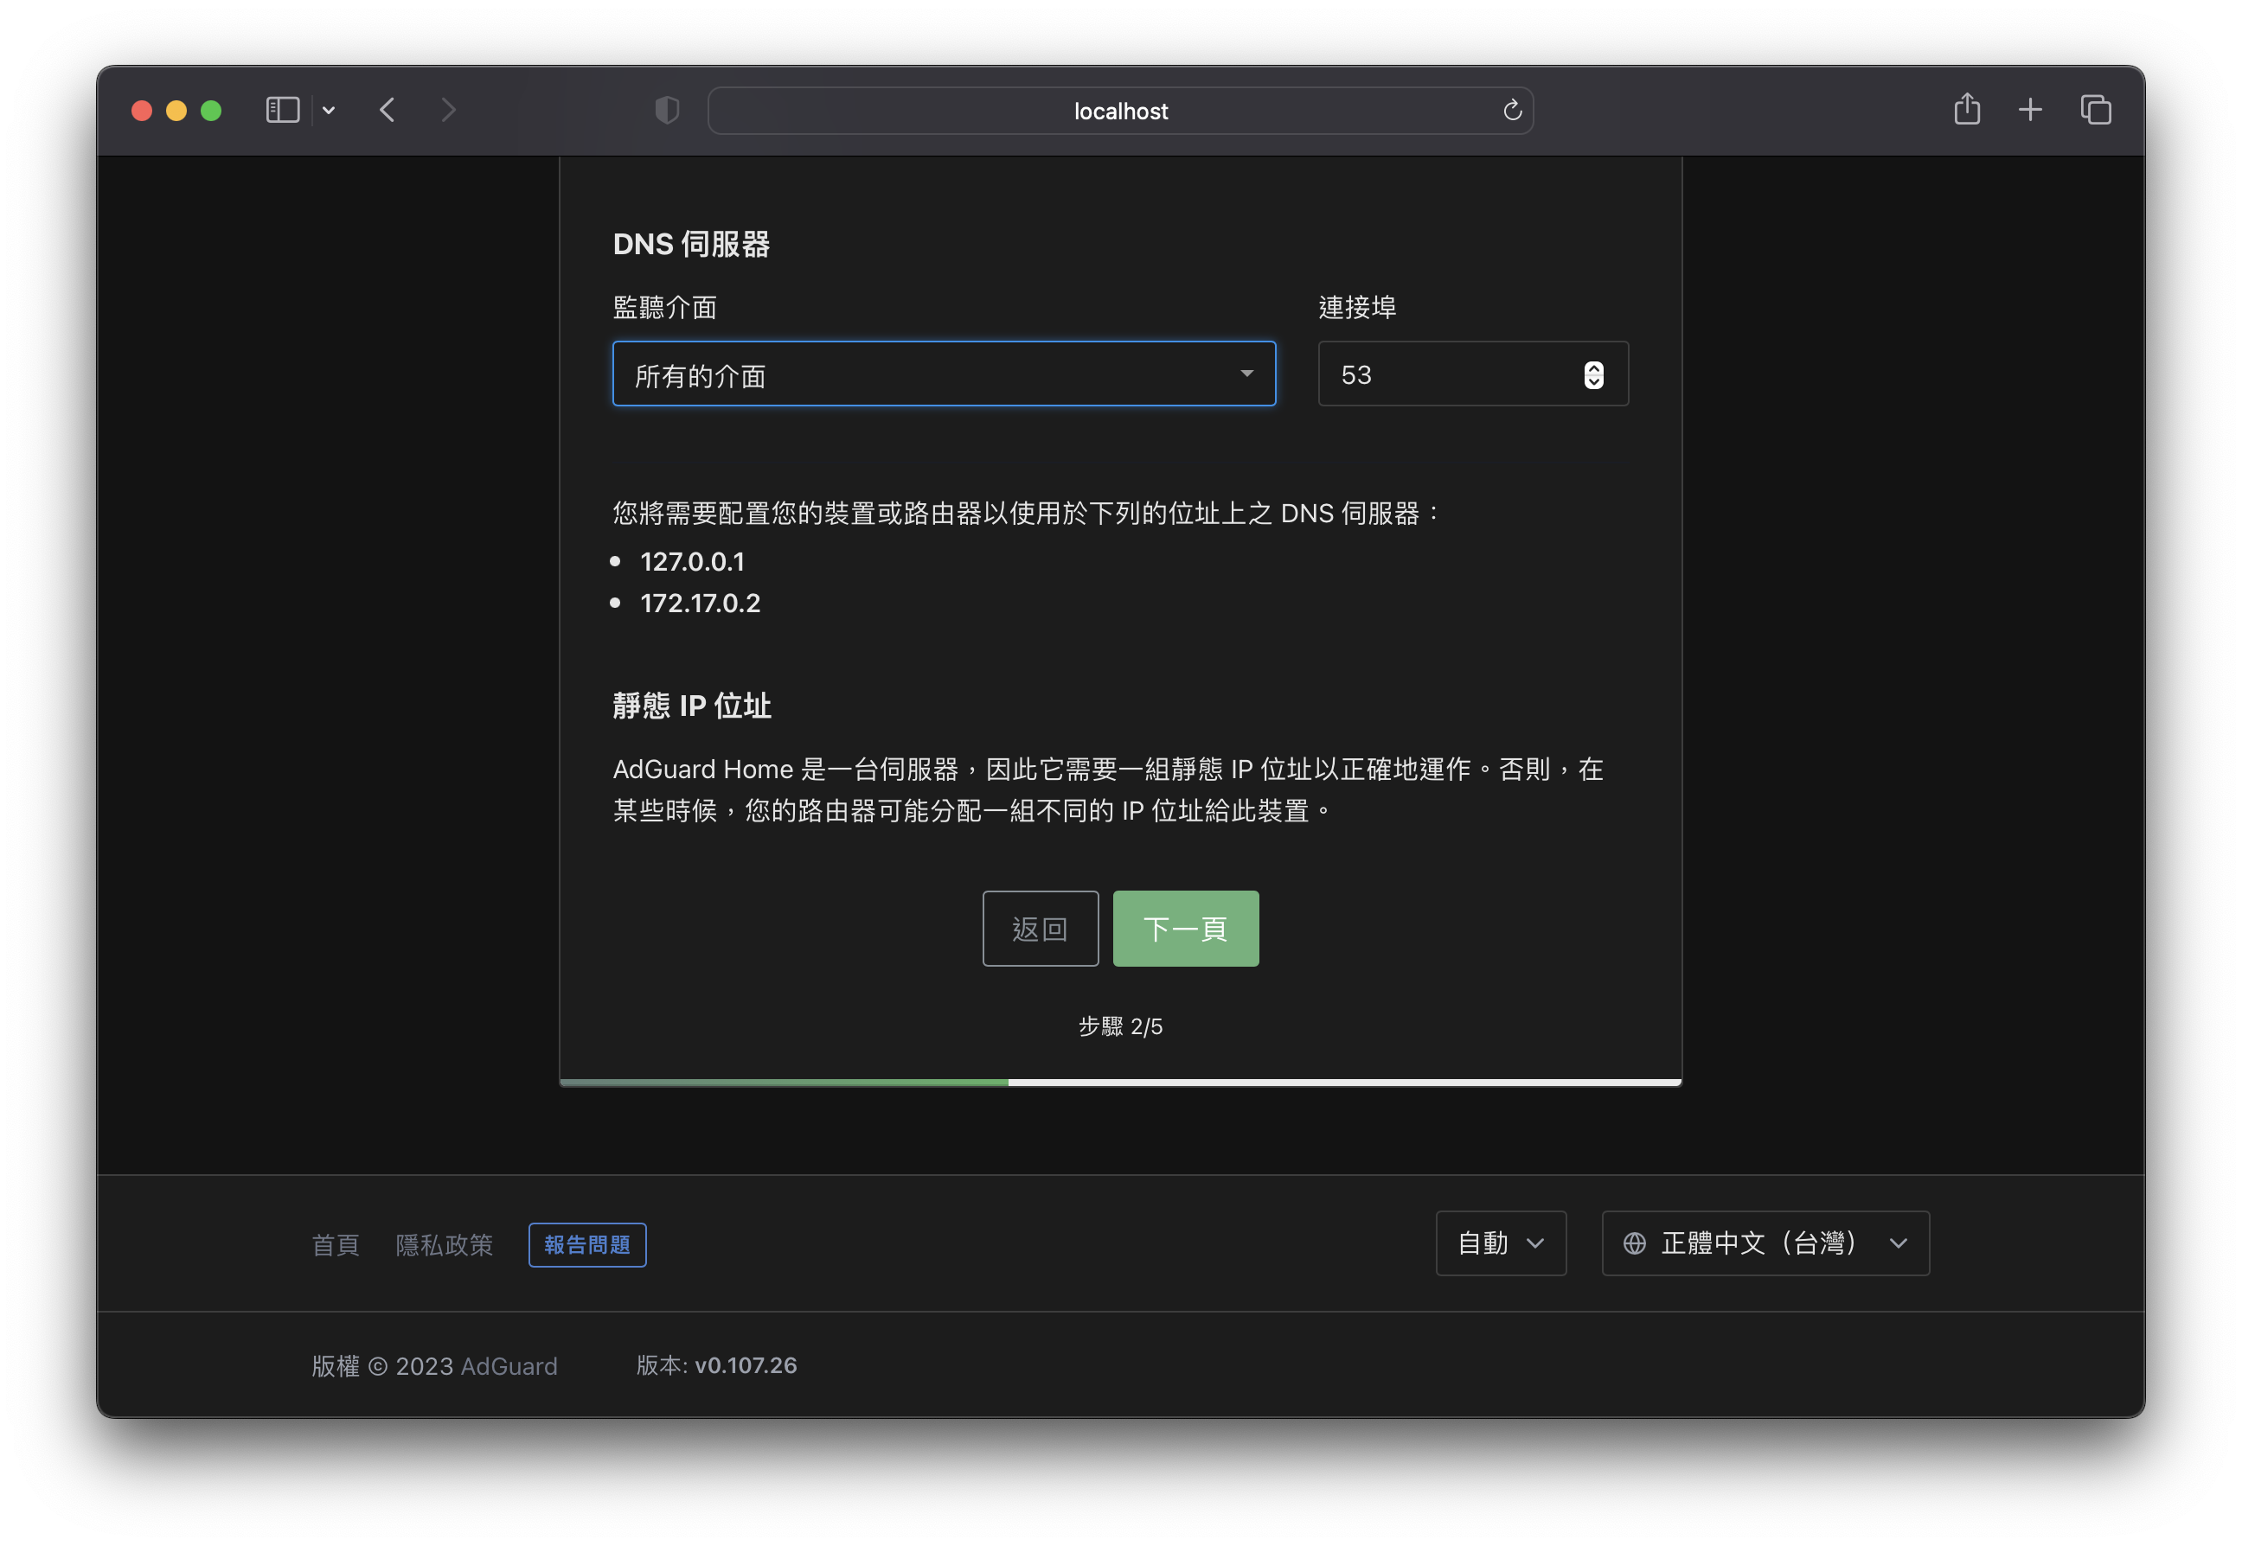
Task: Go back with the back arrow
Action: (x=388, y=111)
